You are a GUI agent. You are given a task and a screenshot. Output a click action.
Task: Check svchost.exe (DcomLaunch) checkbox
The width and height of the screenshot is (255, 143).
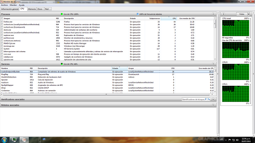click(2, 27)
